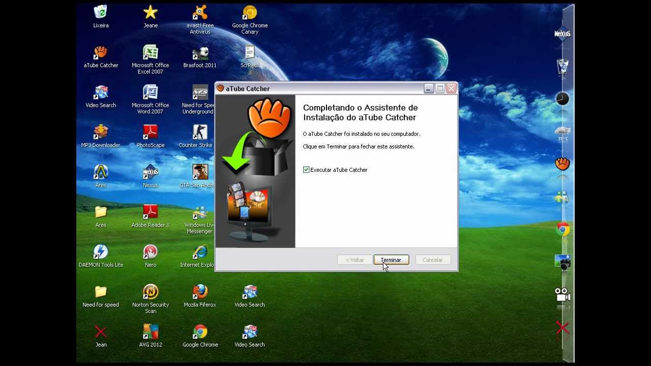Launch Norton Security Scan icon
This screenshot has height=366, width=651.
pos(151,299)
